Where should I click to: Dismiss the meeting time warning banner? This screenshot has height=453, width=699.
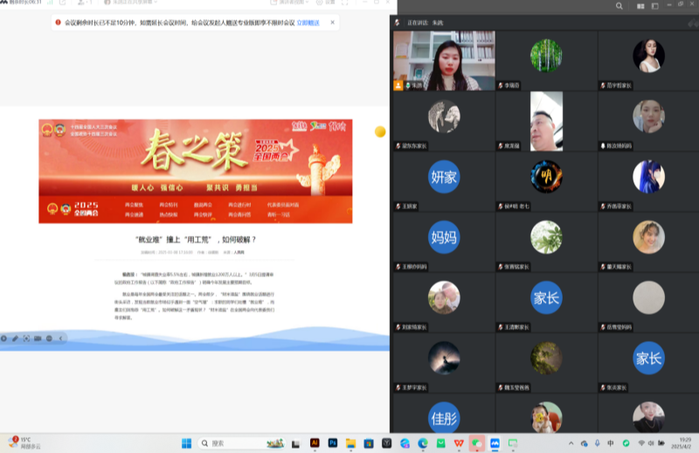332,23
